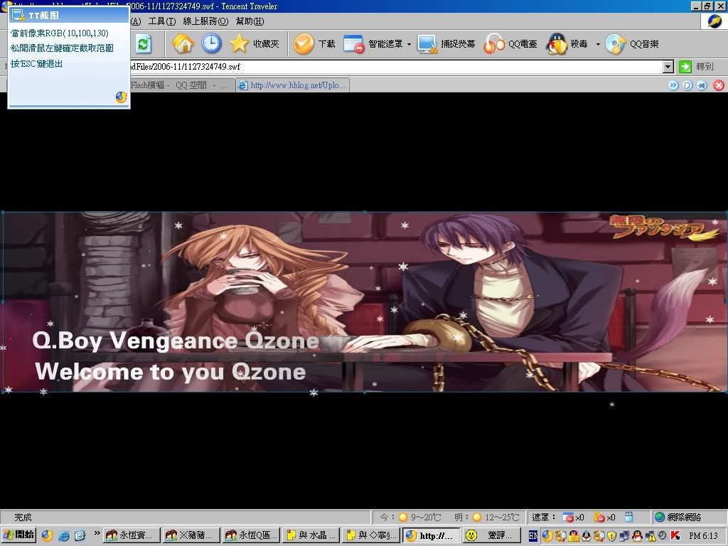Click the new tab page icon
Image resolution: width=728 pixels, height=546 pixels.
tap(687, 85)
